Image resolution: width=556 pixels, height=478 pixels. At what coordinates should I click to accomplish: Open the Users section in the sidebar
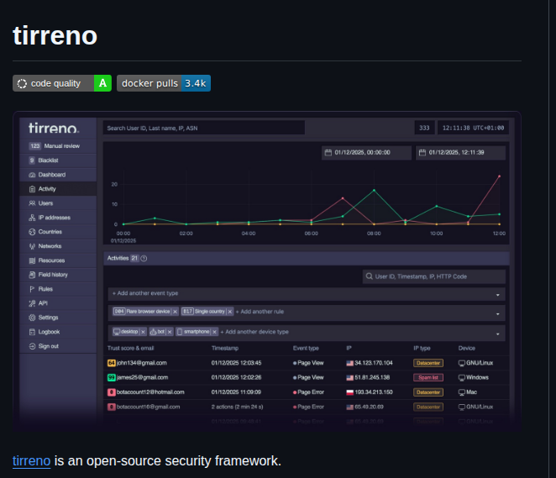[x=58, y=203]
